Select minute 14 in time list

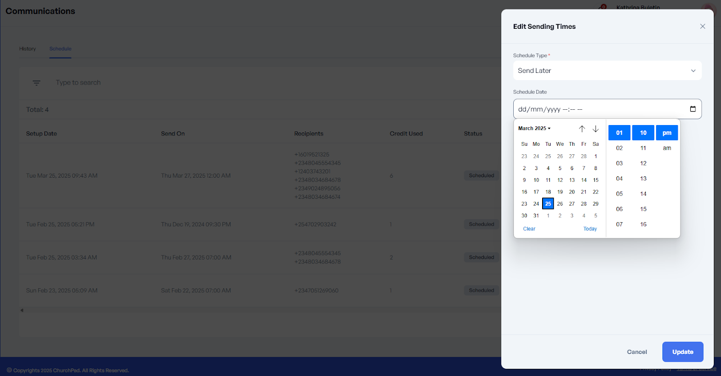point(643,194)
